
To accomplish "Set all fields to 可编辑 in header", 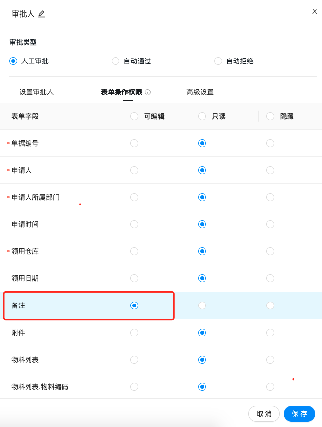I will [x=134, y=116].
